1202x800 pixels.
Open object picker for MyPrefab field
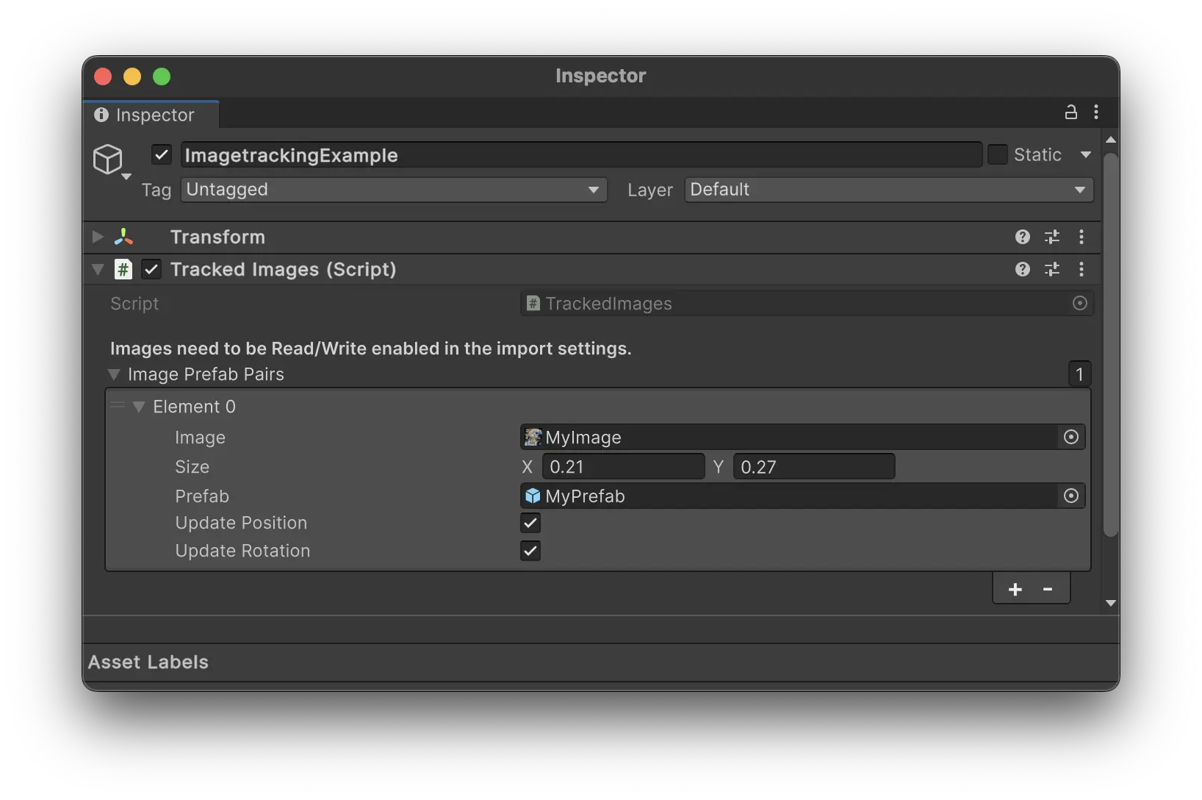[1070, 496]
